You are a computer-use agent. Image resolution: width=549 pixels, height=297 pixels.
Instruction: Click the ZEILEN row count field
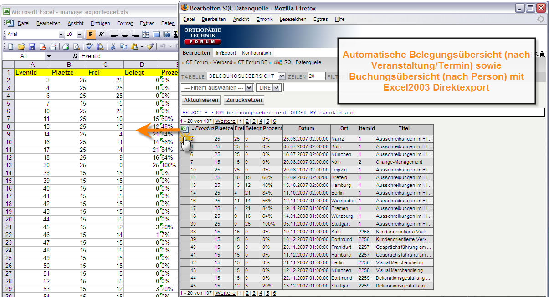tap(317, 76)
